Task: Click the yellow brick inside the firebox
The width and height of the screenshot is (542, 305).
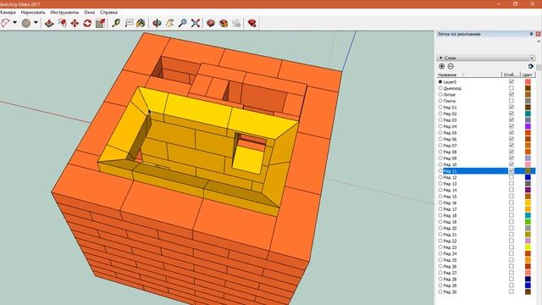Action: [x=248, y=161]
